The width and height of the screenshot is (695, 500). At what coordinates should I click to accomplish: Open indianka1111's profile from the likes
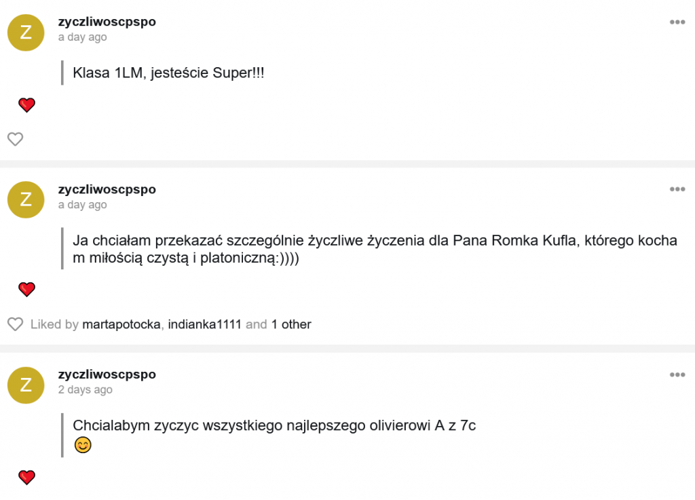click(x=204, y=324)
